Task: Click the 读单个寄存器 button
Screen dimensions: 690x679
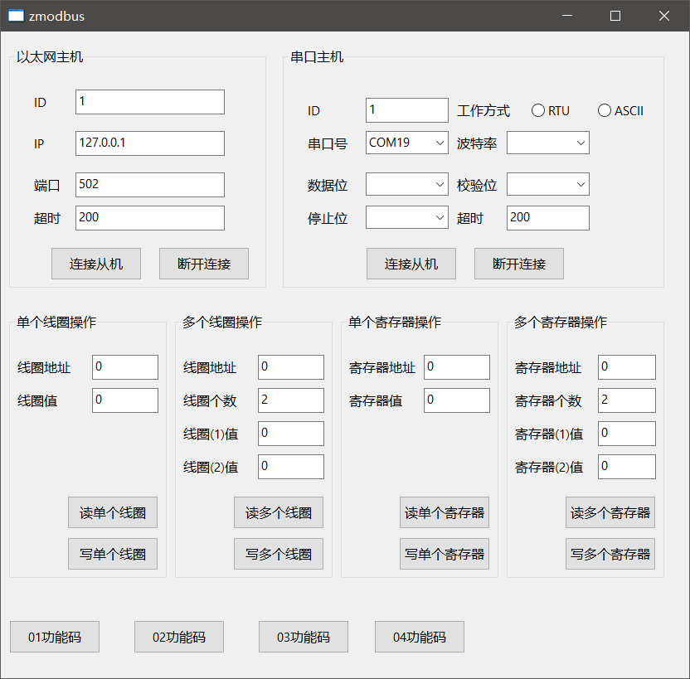Action: click(445, 512)
